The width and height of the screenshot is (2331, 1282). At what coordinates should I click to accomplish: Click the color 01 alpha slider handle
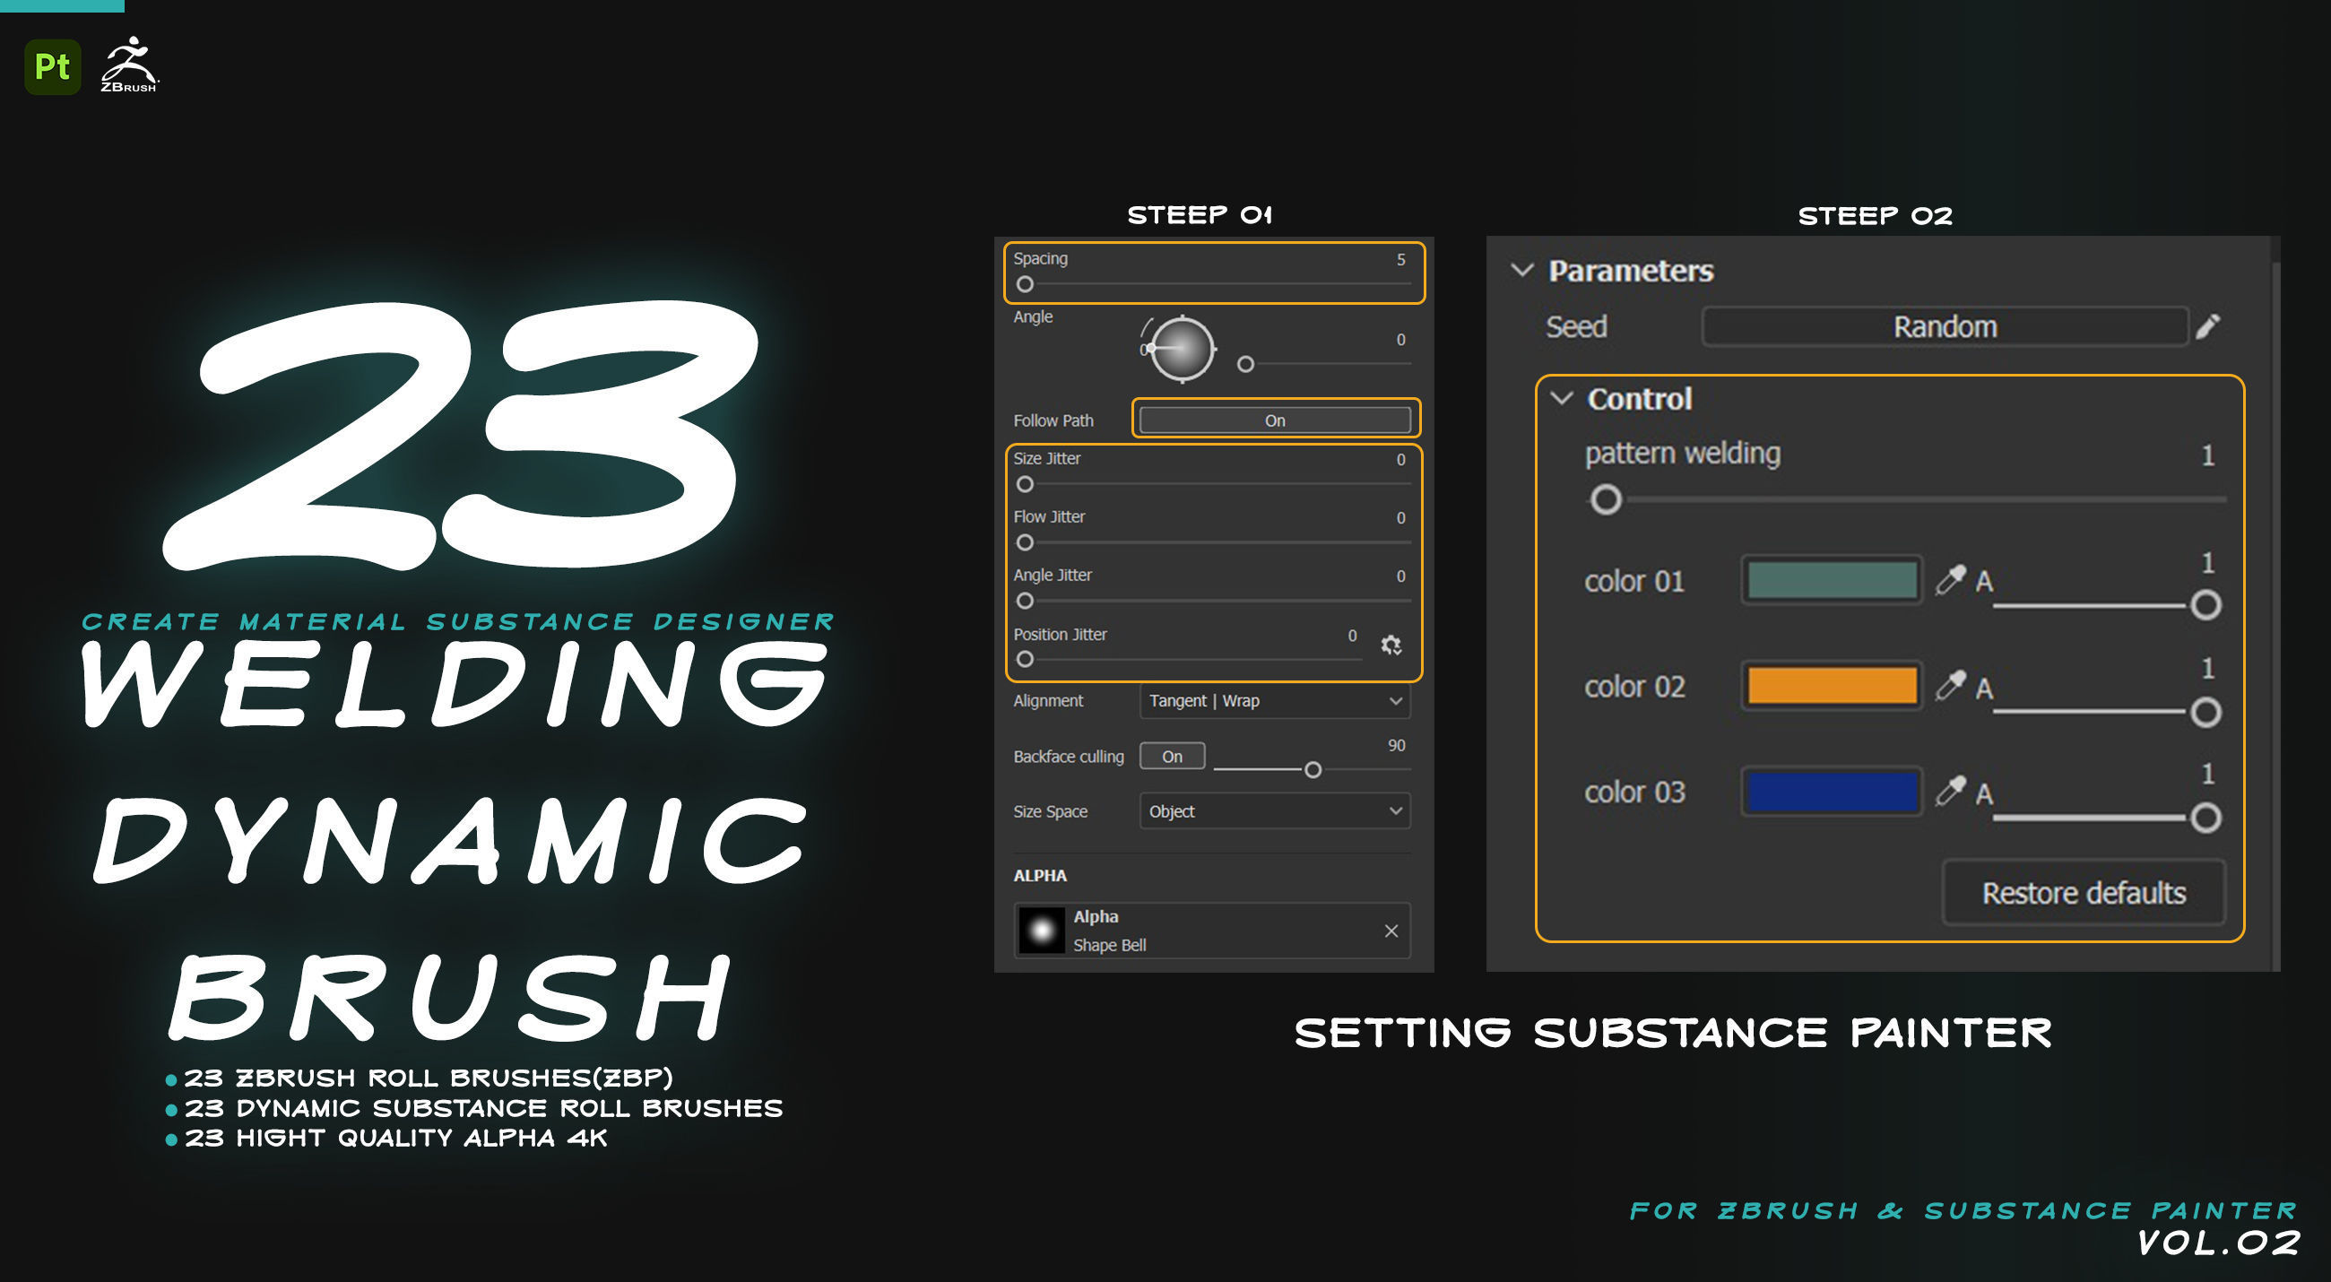(x=2205, y=605)
